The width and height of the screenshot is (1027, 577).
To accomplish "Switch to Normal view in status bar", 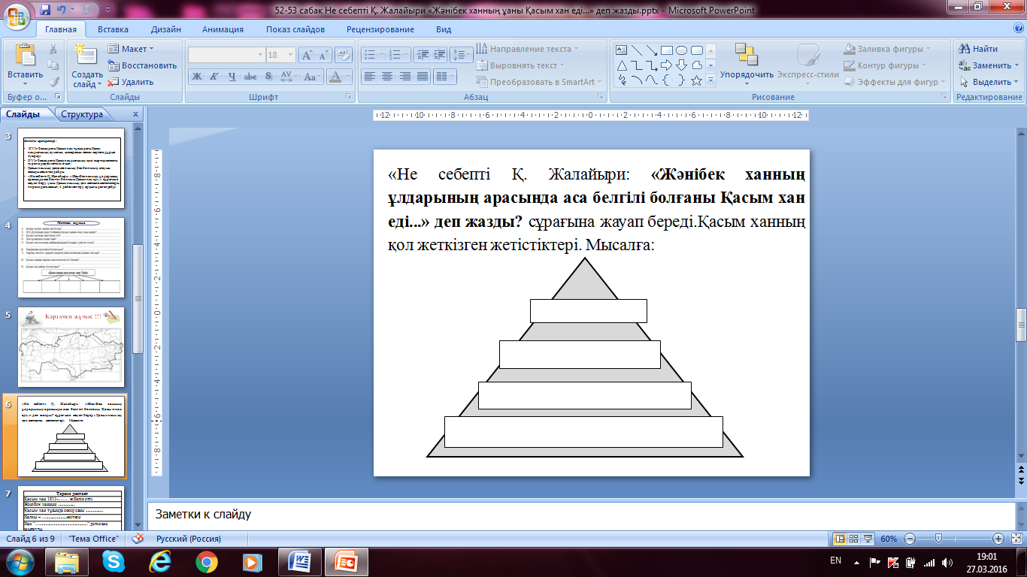I will click(840, 539).
